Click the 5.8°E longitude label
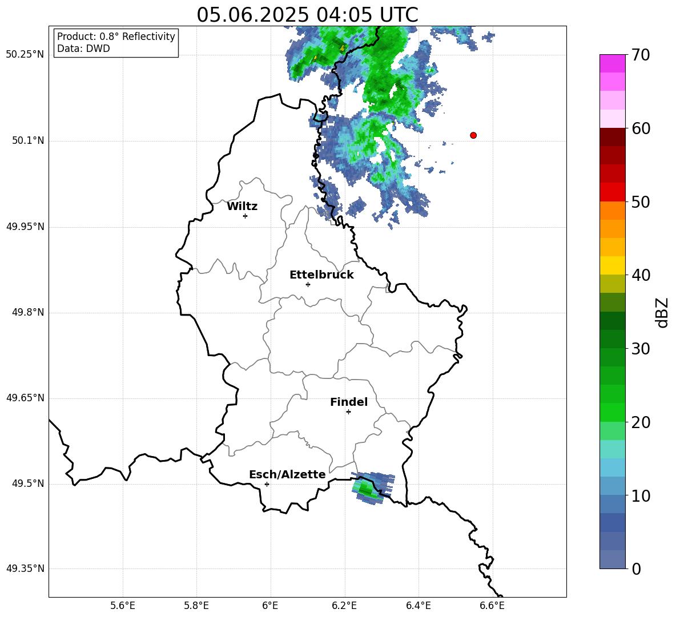Image resolution: width=676 pixels, height=617 pixels. pos(196,606)
